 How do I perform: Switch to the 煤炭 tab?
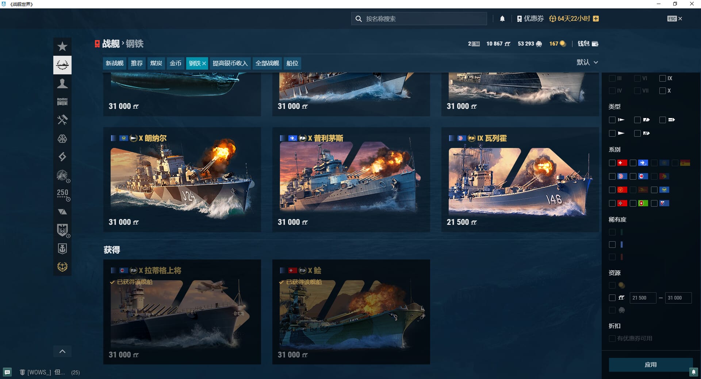(156, 63)
